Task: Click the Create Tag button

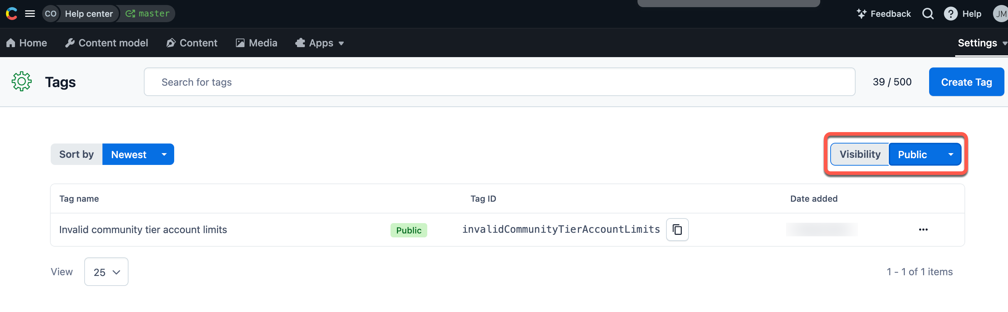Action: pyautogui.click(x=966, y=82)
